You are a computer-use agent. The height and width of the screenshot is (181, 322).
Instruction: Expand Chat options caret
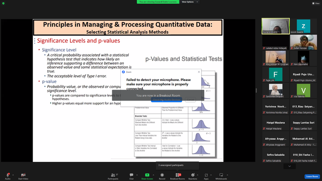point(137,175)
